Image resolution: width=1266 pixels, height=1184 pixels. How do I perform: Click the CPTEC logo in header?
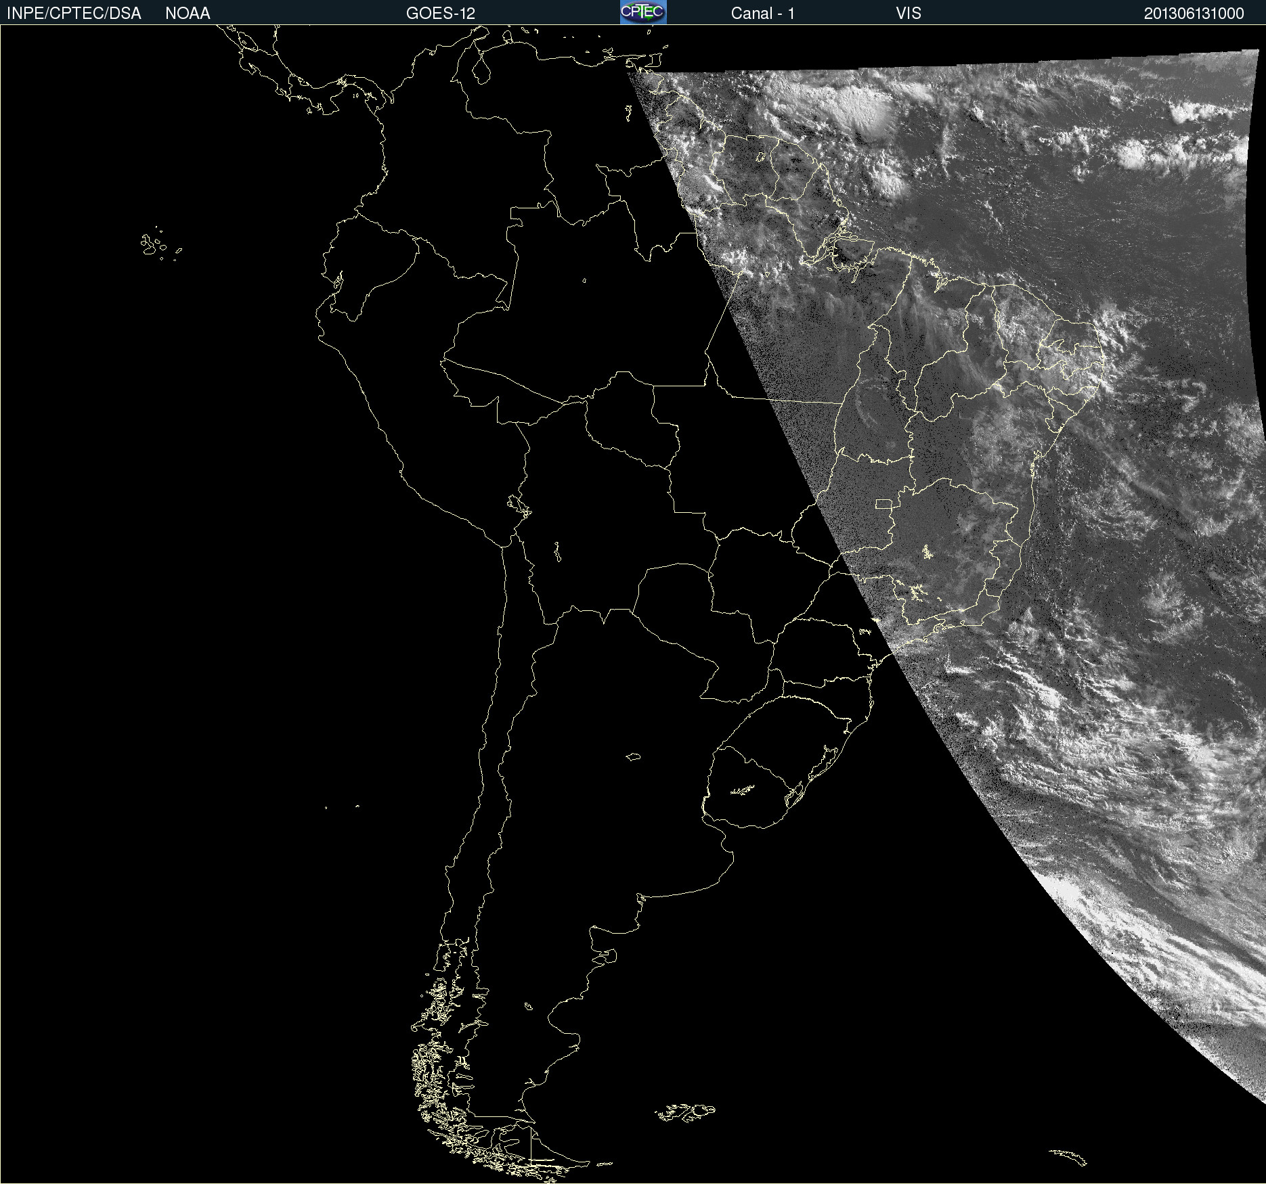click(643, 12)
